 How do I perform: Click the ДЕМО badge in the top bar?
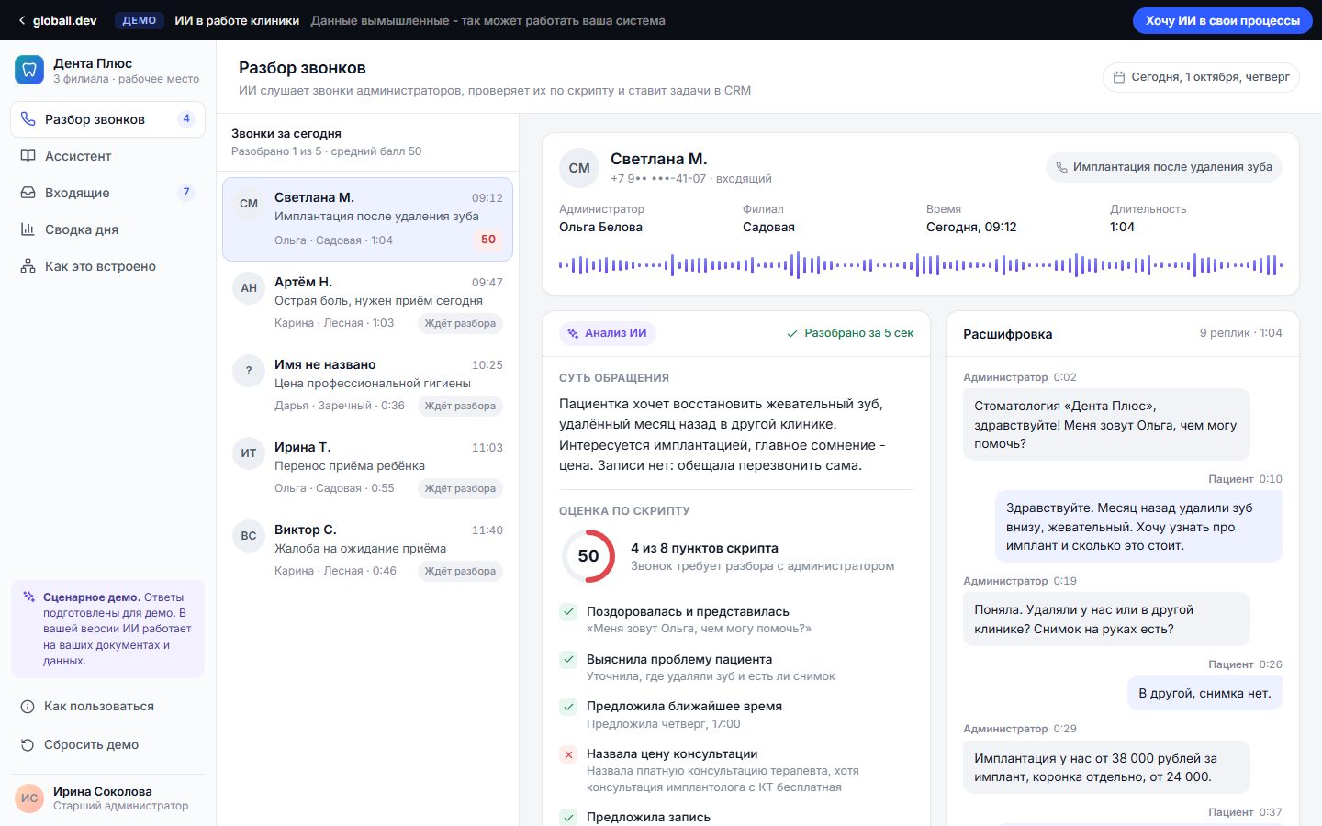coord(140,20)
